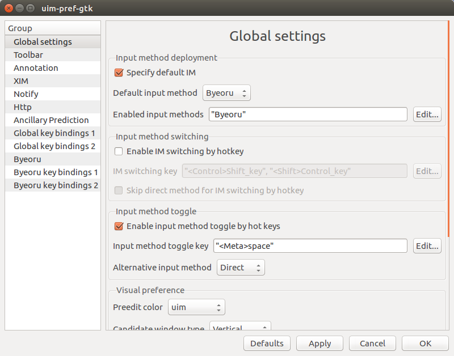Select Toolbar in the Group list

28,55
